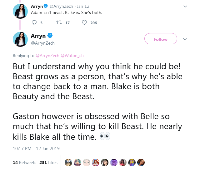Screen dimensions: 200x170
Task: Follow Arryn with the Follow button
Action: point(161,39)
